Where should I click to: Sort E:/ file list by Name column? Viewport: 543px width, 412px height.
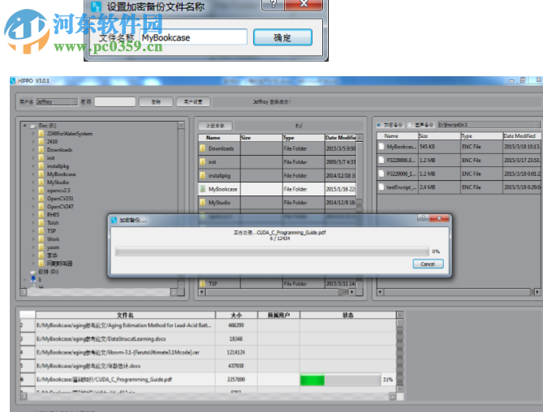coord(219,138)
